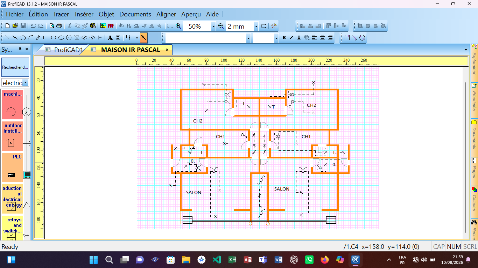Export the drawing as PDF
478x268 pixels.
(111, 26)
